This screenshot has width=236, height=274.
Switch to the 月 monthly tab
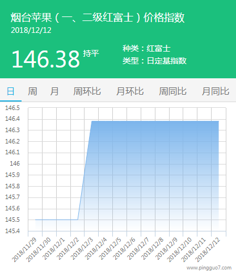54,91
